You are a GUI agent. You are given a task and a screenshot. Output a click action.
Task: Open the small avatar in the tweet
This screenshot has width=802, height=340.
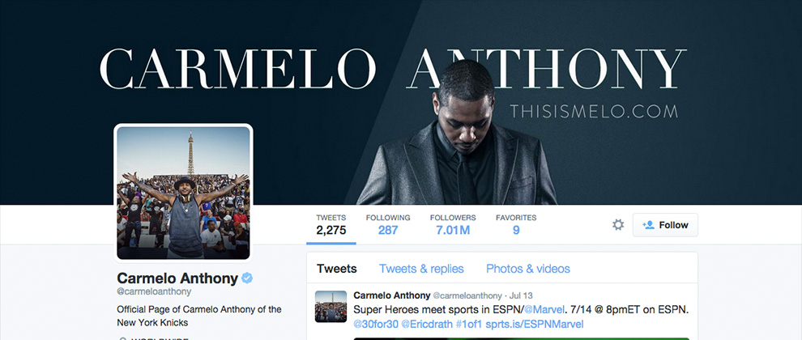pos(331,306)
